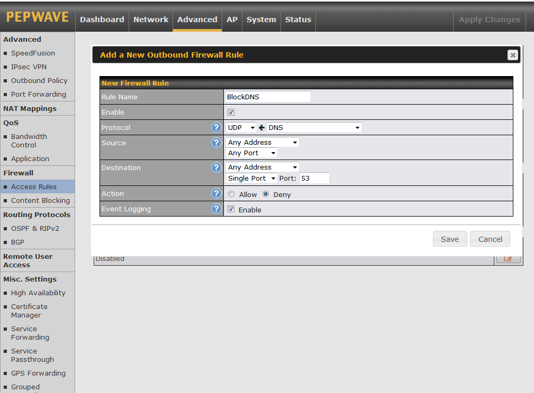Open the Single Port destination dropdown
The width and height of the screenshot is (534, 393).
[251, 178]
